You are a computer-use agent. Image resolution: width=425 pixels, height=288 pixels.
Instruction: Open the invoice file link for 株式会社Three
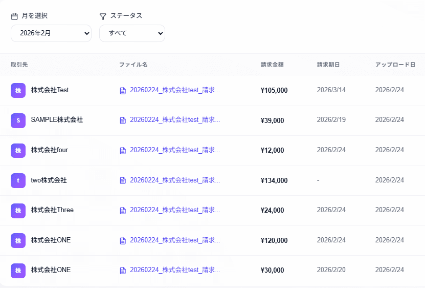(x=175, y=210)
